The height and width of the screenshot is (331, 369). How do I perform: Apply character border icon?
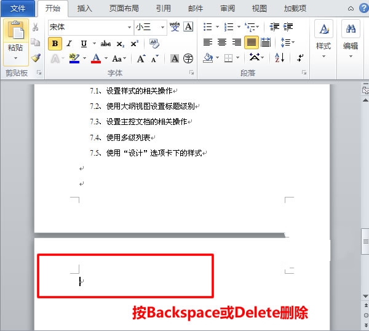click(189, 26)
